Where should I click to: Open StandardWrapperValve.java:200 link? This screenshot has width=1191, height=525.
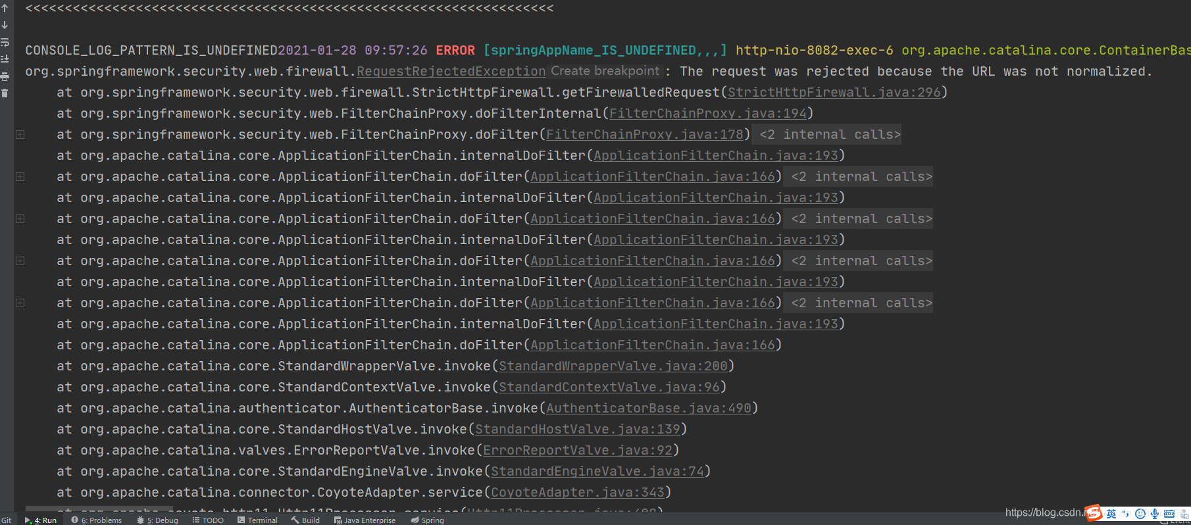point(613,366)
